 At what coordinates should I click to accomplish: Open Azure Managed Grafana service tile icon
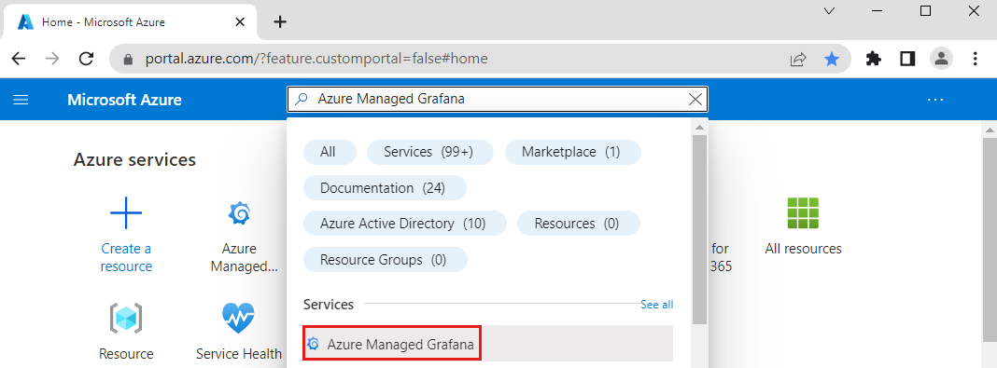(x=239, y=213)
